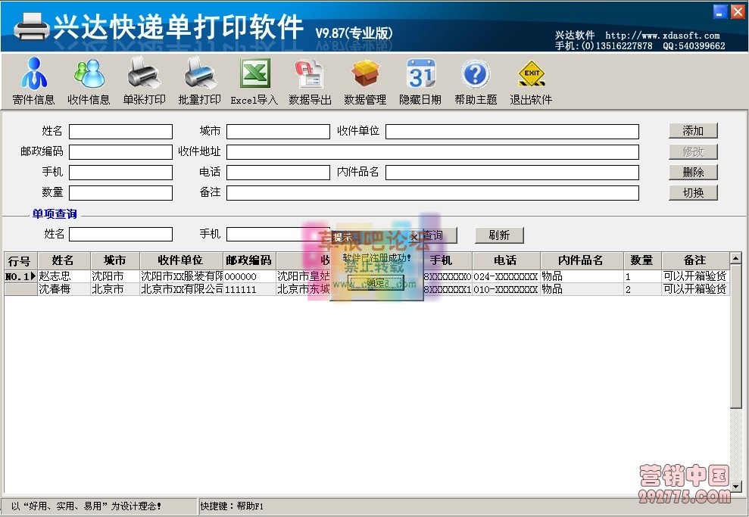
Task: Refresh results with the 刷新 button
Action: (x=499, y=235)
